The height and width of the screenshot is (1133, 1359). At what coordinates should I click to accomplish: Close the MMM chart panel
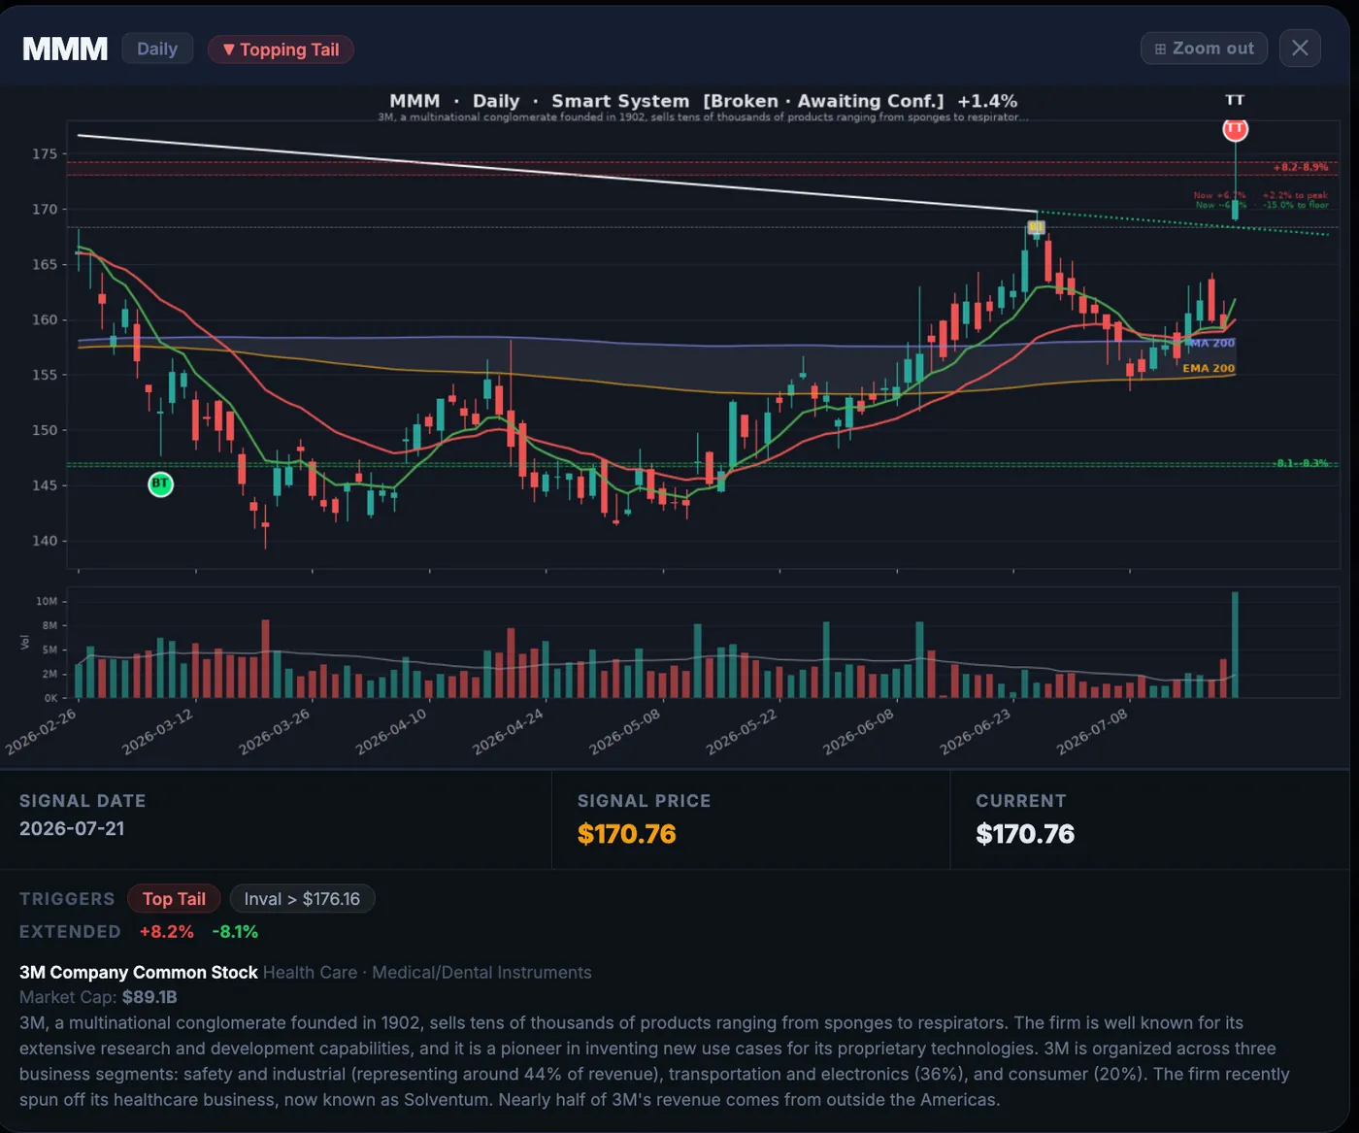1300,48
